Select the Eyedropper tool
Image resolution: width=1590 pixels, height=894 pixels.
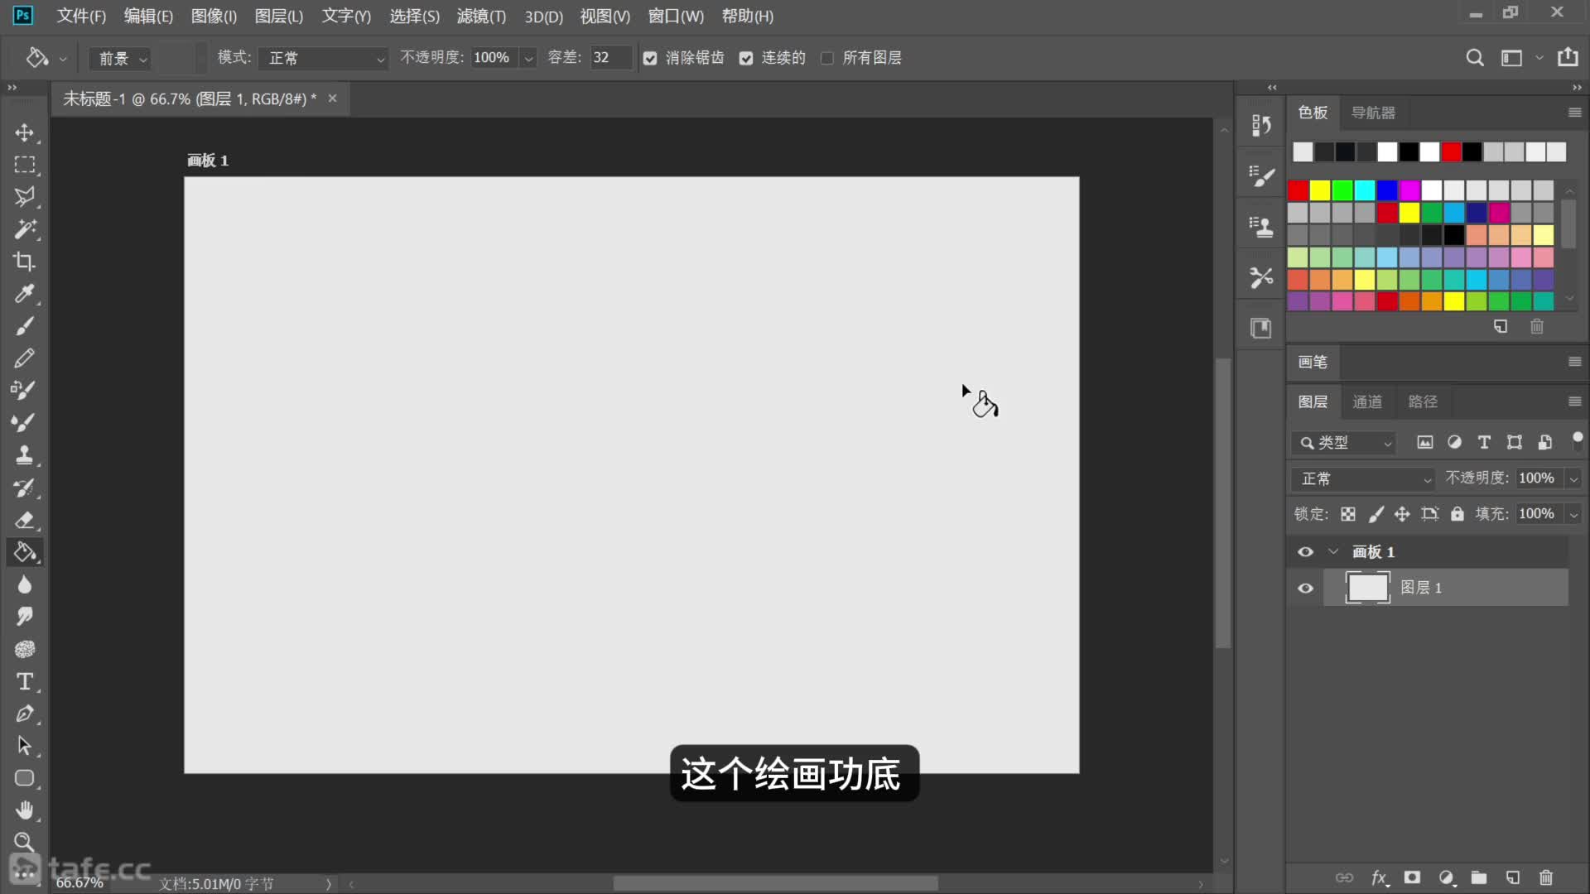[25, 294]
